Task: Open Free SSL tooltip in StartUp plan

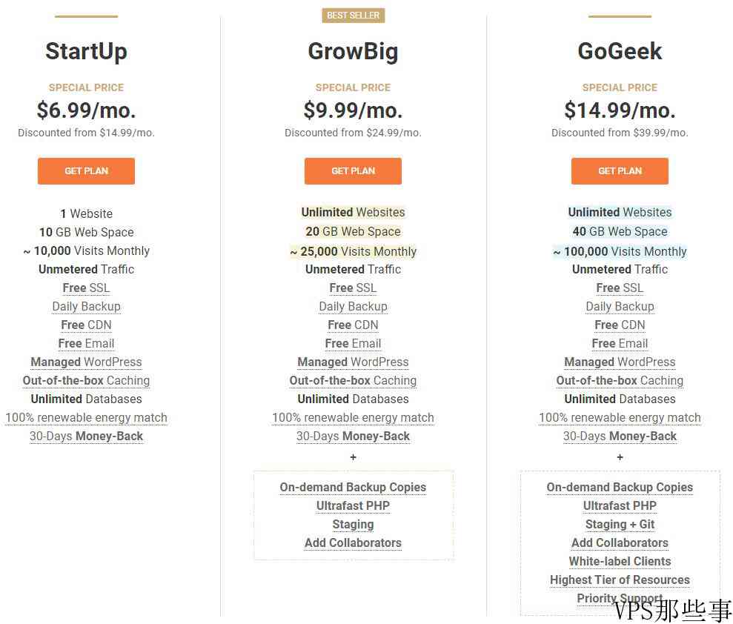Action: [x=86, y=288]
